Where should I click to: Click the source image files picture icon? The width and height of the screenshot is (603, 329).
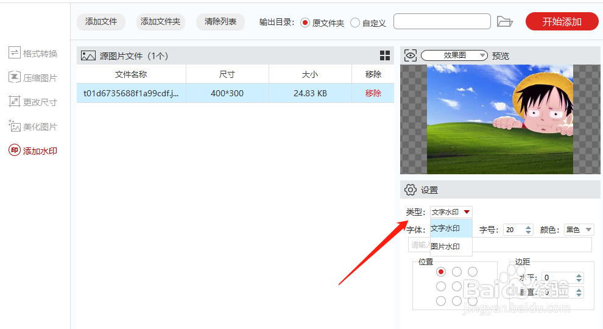(x=88, y=56)
